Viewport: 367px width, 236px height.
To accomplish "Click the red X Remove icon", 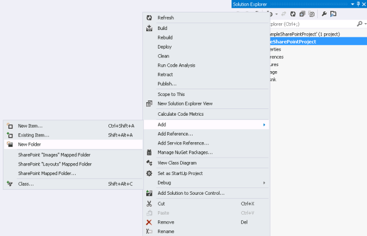I will click(x=149, y=222).
